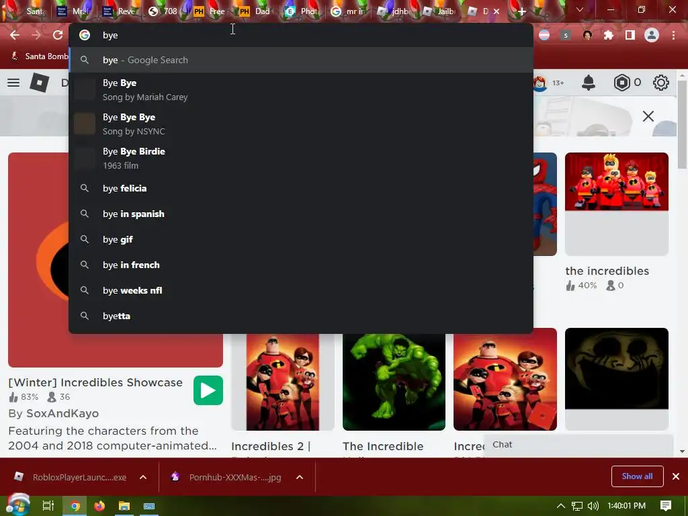Open 'Santa Bomb' bookmark
This screenshot has width=688, height=516.
pyautogui.click(x=38, y=56)
